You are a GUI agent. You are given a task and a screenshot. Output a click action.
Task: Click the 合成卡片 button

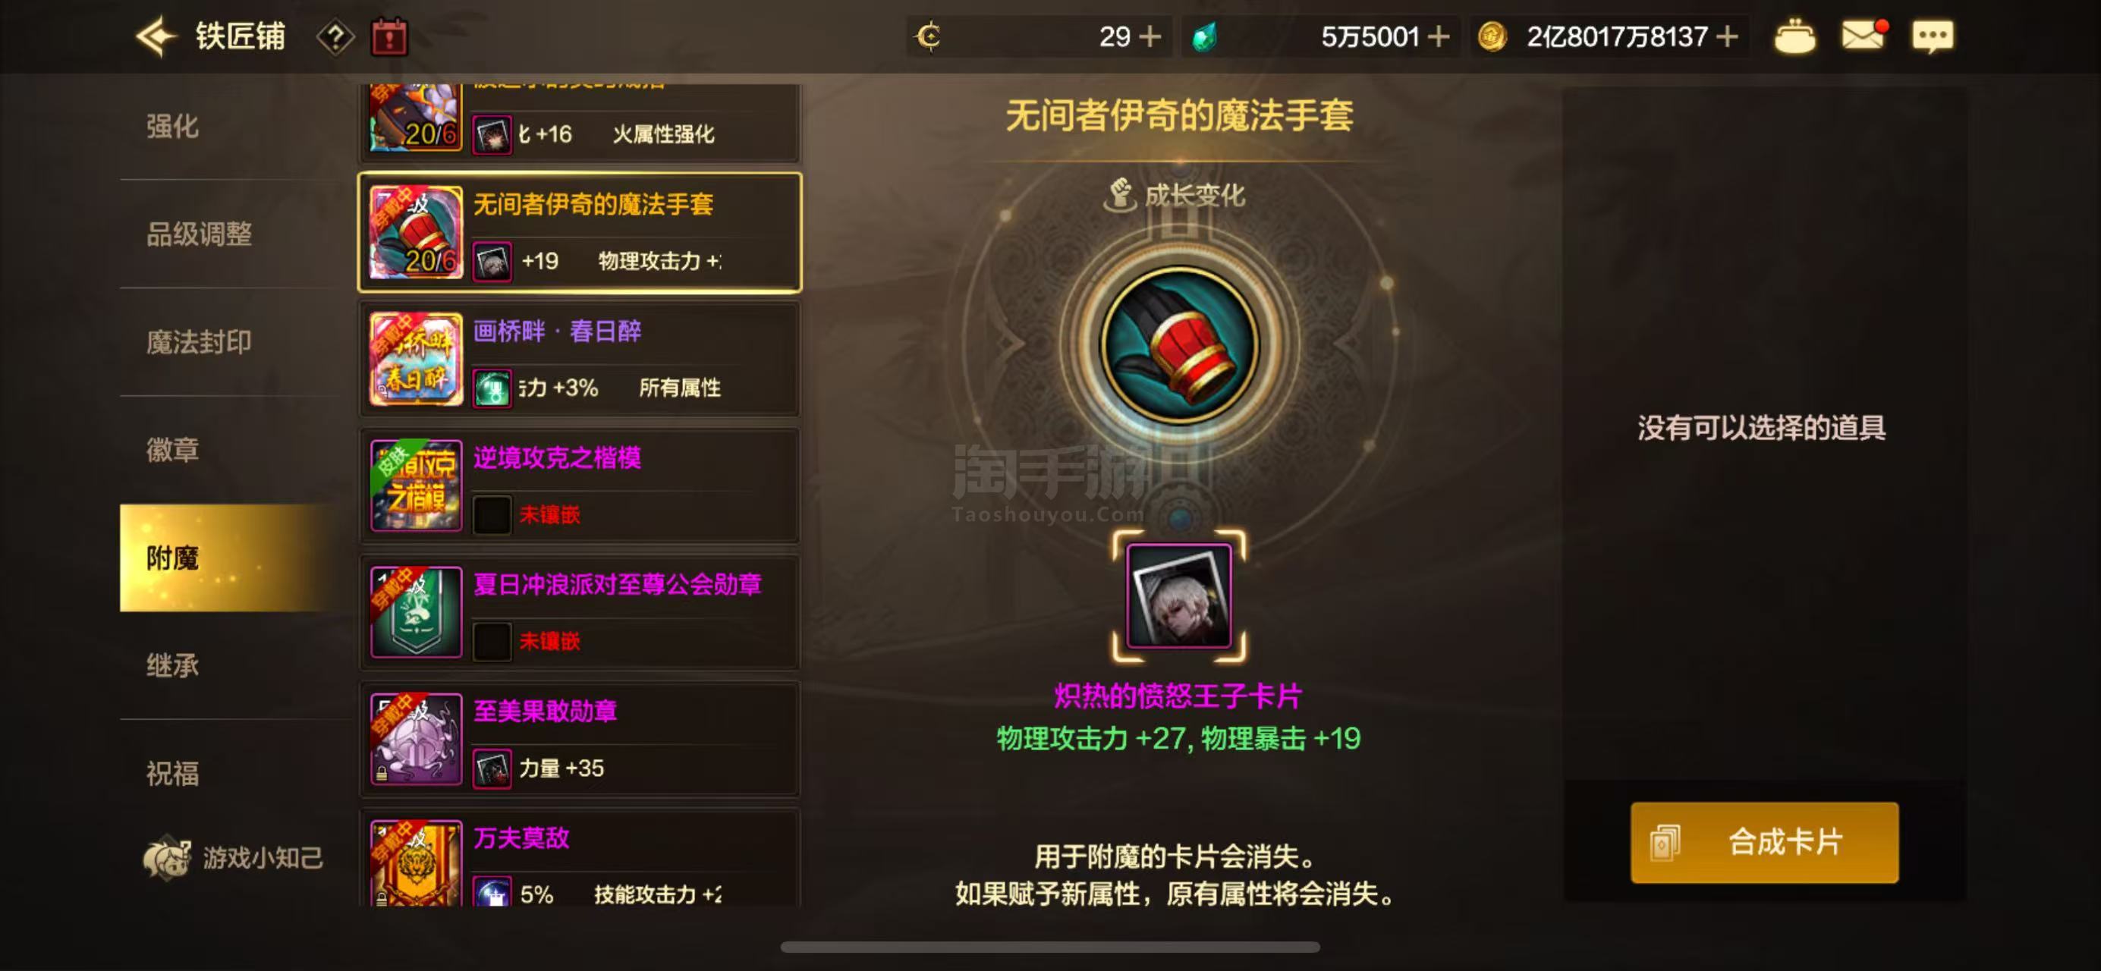click(1764, 842)
